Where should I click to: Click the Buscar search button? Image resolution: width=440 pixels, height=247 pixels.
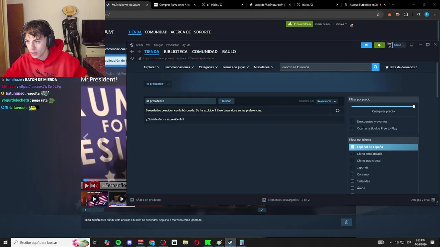point(226,101)
